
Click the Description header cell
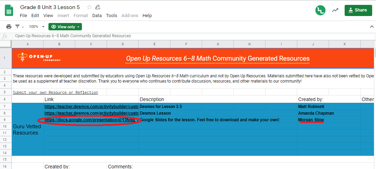(218, 99)
